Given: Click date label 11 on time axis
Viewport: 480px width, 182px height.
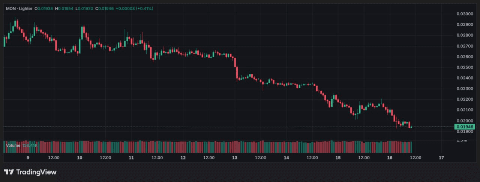Looking at the screenshot, I should pyautogui.click(x=131, y=158).
